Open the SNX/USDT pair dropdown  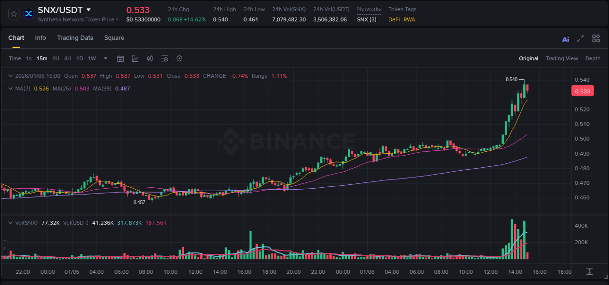[x=88, y=9]
